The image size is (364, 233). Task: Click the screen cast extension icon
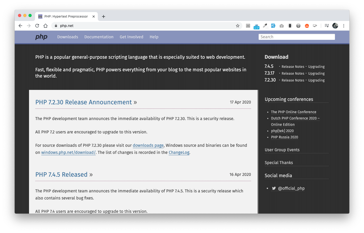coord(315,26)
